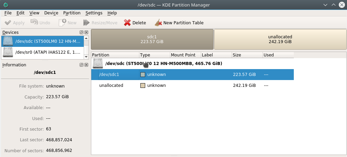The width and height of the screenshot is (347, 157).
Task: Click the 223.57 GiB size cell of /dev/sdc1
Action: (x=244, y=75)
